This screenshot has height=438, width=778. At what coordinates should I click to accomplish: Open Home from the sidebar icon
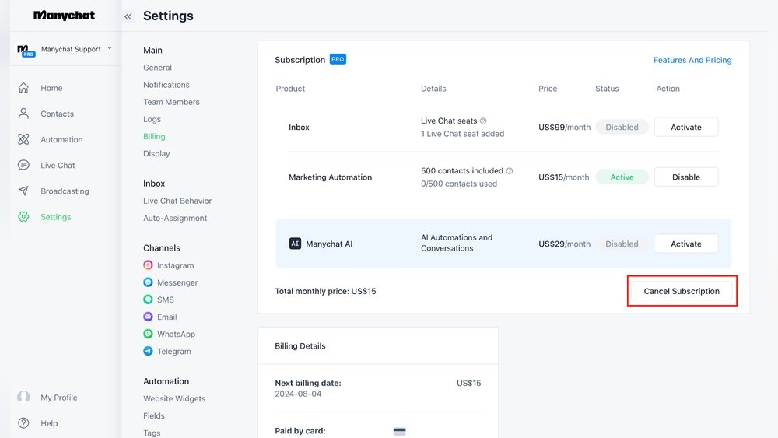click(x=23, y=88)
